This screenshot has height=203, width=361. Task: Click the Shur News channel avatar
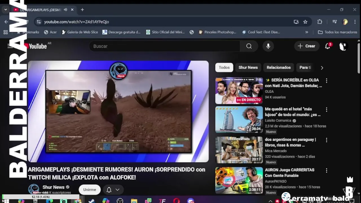[x=34, y=189]
